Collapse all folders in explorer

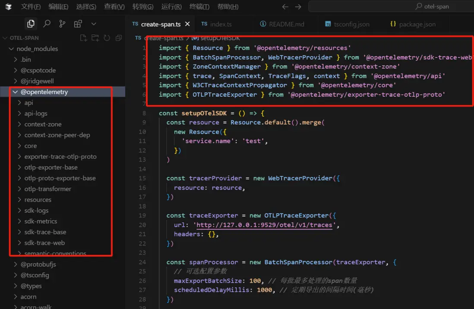(x=118, y=38)
